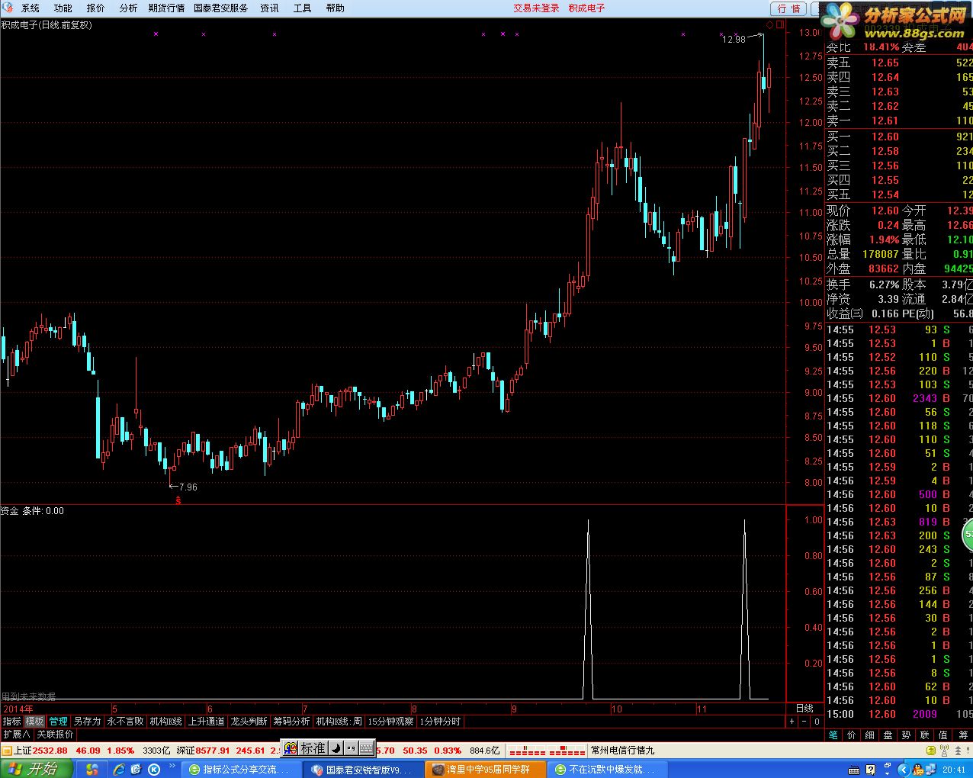Click the minus zoom-out chart button

pyautogui.click(x=804, y=721)
